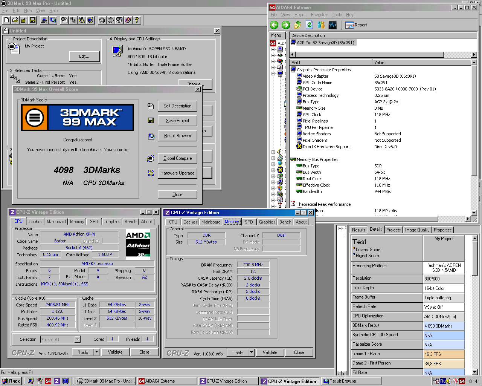Switch to Mainboard tab in left CPU-Z window
482x386 pixels.
click(56, 222)
